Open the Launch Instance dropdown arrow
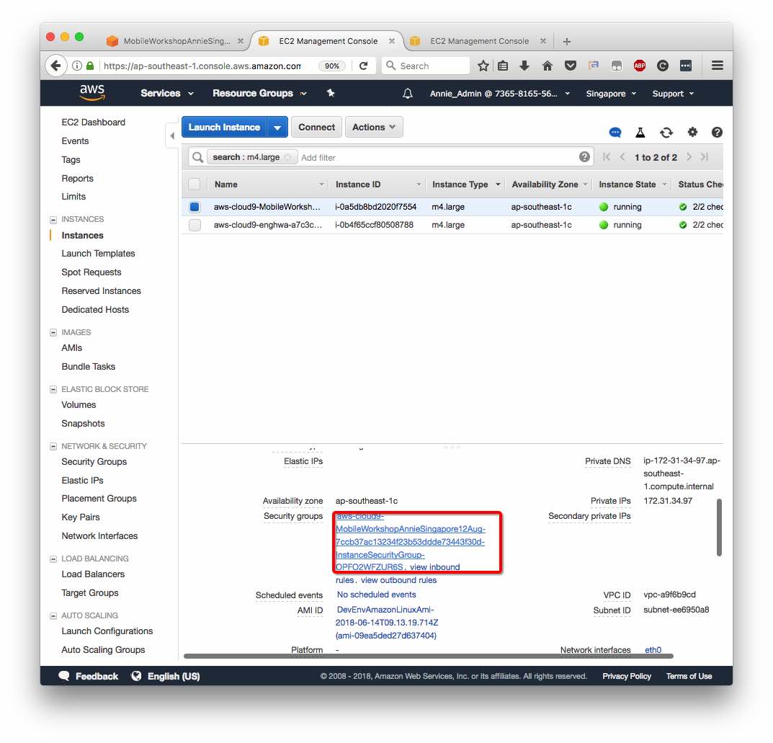Image resolution: width=773 pixels, height=743 pixels. pos(277,128)
